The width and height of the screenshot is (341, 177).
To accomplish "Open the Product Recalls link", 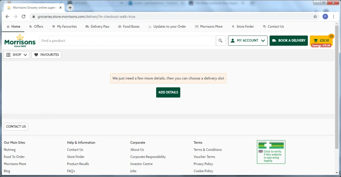I will click(78, 164).
